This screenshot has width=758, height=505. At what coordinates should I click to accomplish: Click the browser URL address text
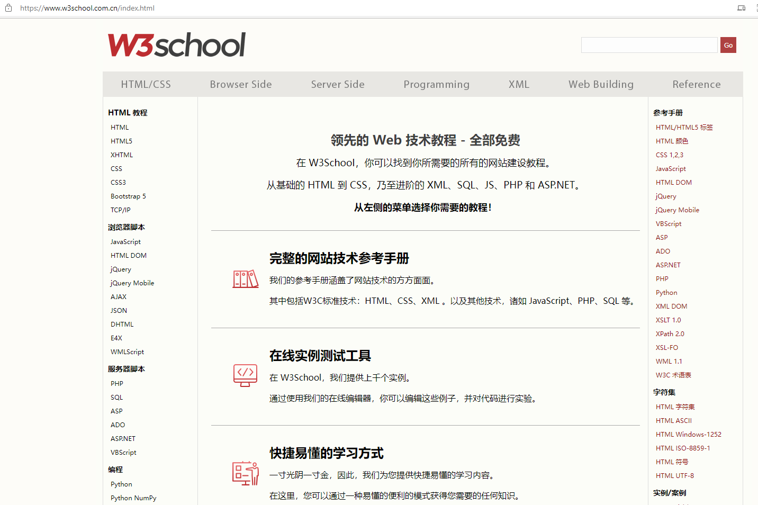pyautogui.click(x=87, y=8)
